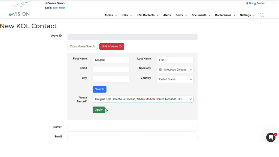
Task: Click the search magnifier icon in navbar
Action: tap(262, 15)
